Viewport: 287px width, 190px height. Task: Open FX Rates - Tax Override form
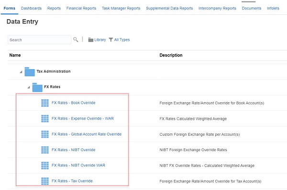pyautogui.click(x=72, y=181)
